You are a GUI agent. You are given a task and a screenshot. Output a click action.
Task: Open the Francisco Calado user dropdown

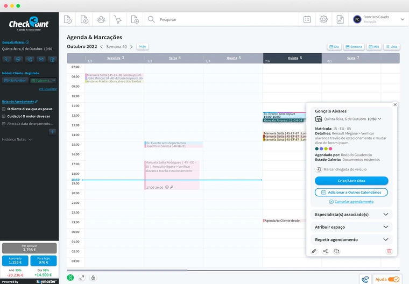(402, 19)
